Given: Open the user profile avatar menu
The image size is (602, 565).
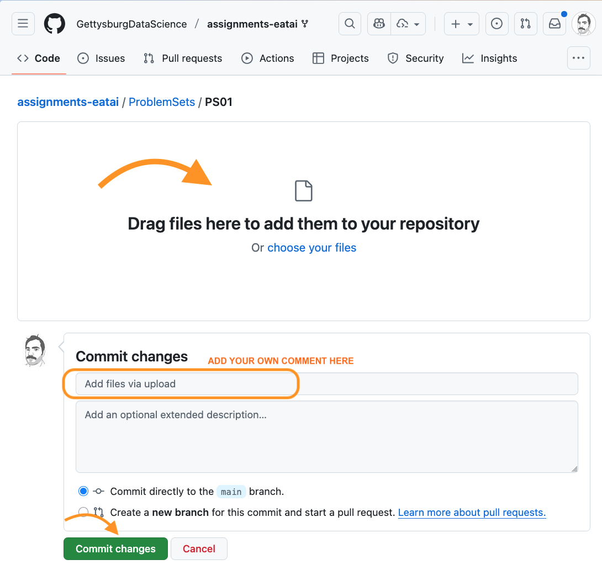Looking at the screenshot, I should (x=583, y=24).
